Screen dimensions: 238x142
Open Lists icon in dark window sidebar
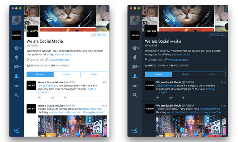[134, 86]
